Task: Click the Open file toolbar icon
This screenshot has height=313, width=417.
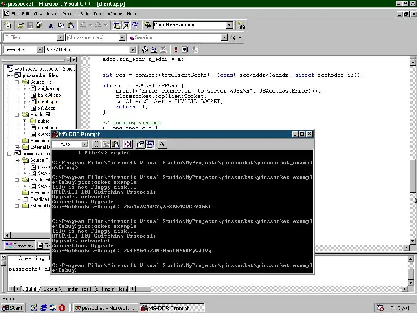Action: tap(20, 25)
